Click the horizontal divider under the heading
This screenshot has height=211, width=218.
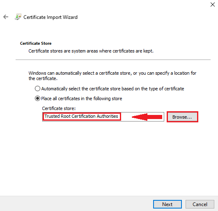(113, 60)
